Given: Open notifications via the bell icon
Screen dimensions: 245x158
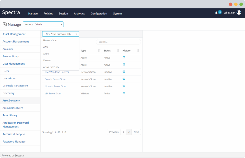Looking at the screenshot, I should point(216,12).
